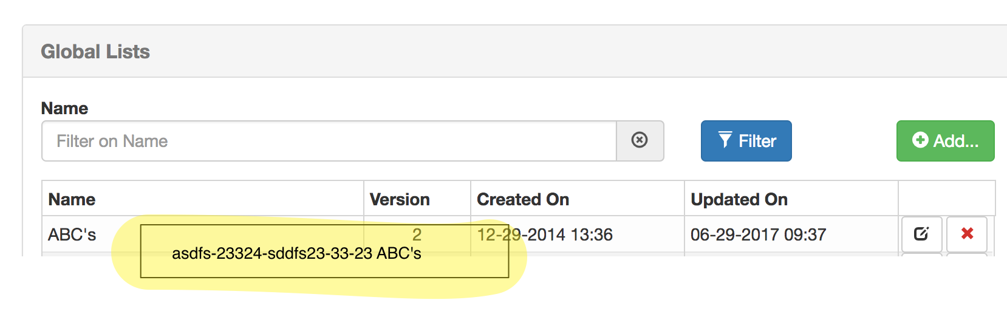Sort by the Version column header
Viewport: 1007px width, 328px height.
point(400,199)
